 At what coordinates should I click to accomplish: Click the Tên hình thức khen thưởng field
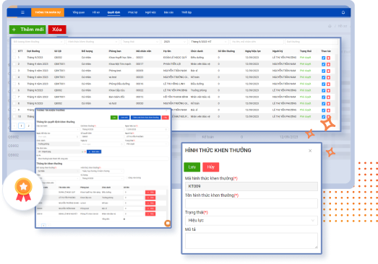pos(252,203)
